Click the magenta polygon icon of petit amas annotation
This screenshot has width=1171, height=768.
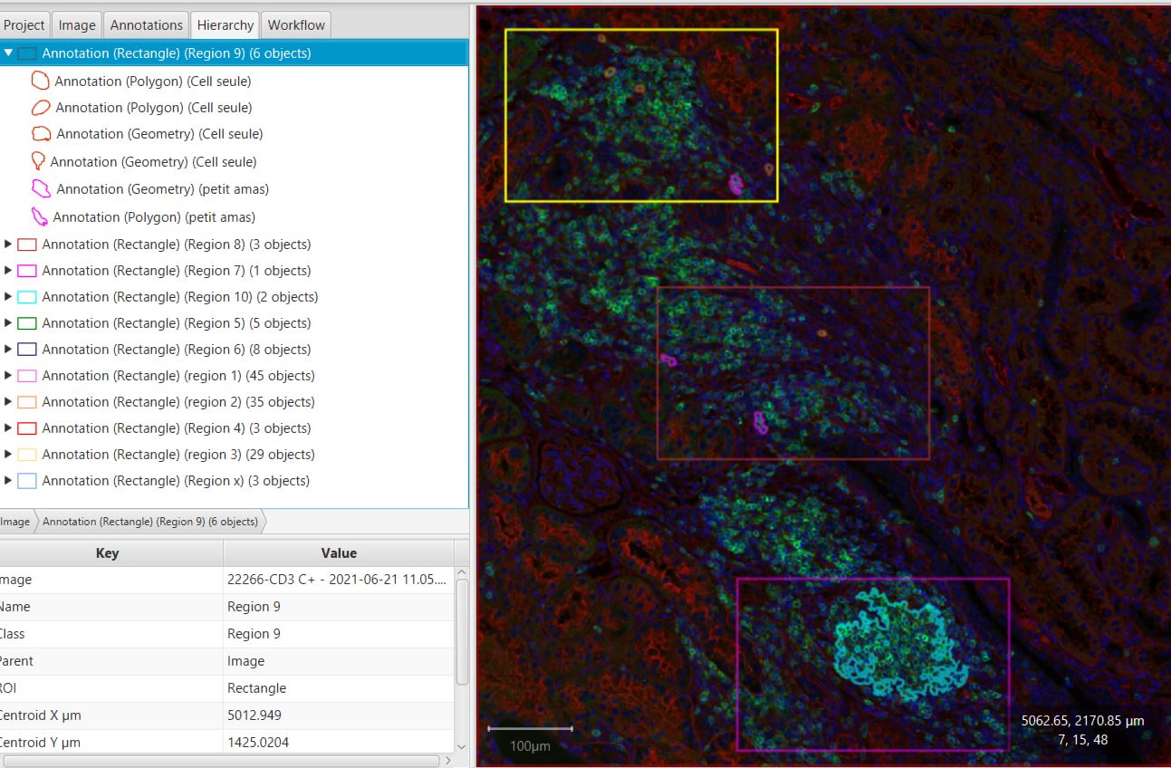(40, 188)
